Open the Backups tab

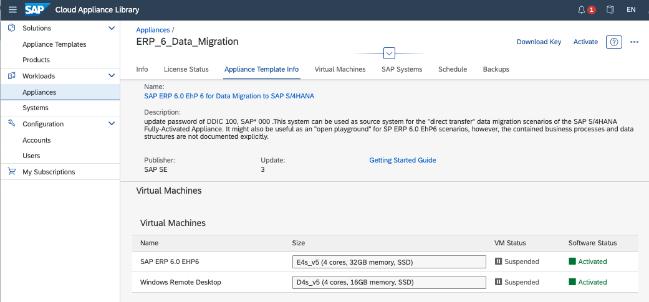point(496,69)
